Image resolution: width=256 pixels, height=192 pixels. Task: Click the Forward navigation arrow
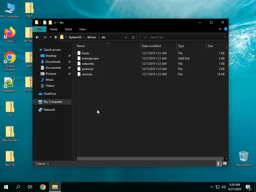click(x=44, y=37)
